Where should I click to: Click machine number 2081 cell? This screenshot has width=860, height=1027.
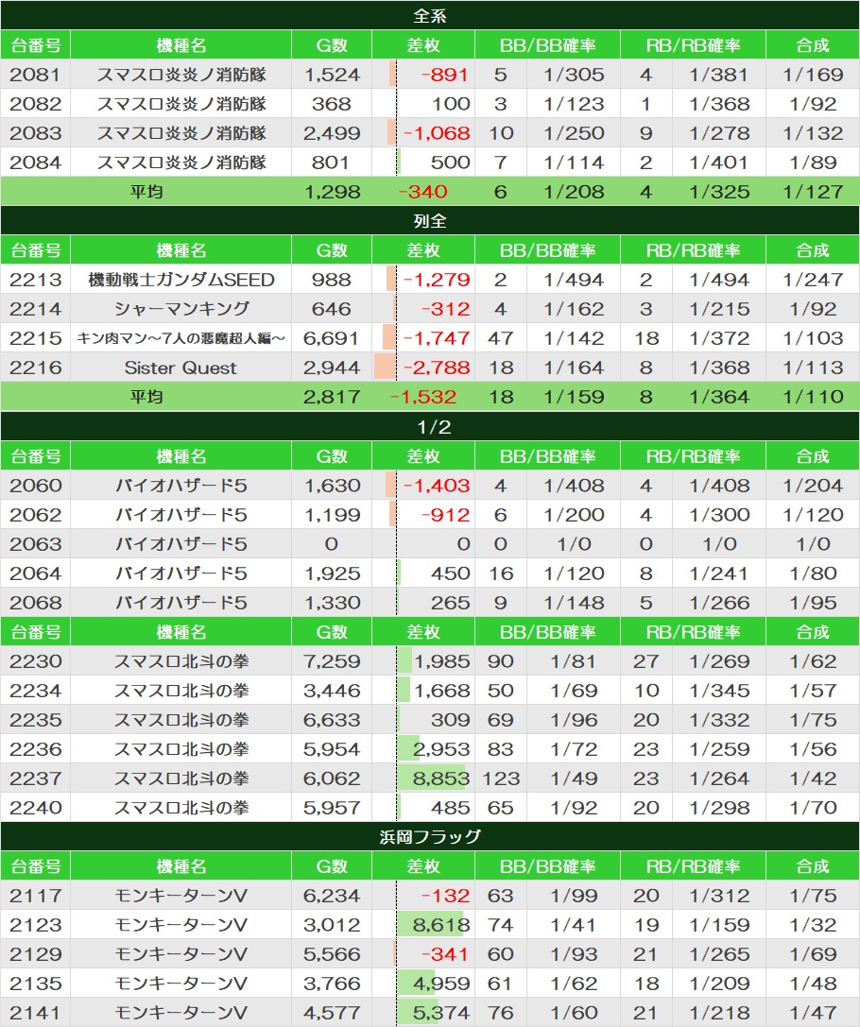pyautogui.click(x=35, y=75)
